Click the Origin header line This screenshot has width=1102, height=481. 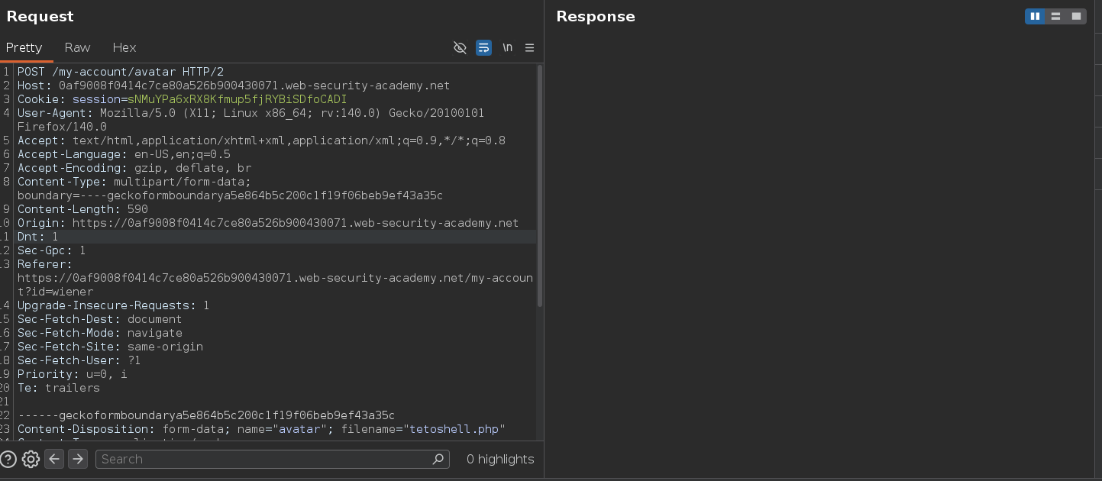(x=268, y=223)
